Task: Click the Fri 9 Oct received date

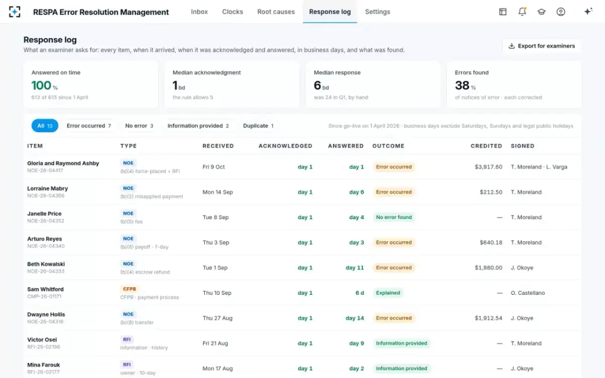Action: [214, 167]
